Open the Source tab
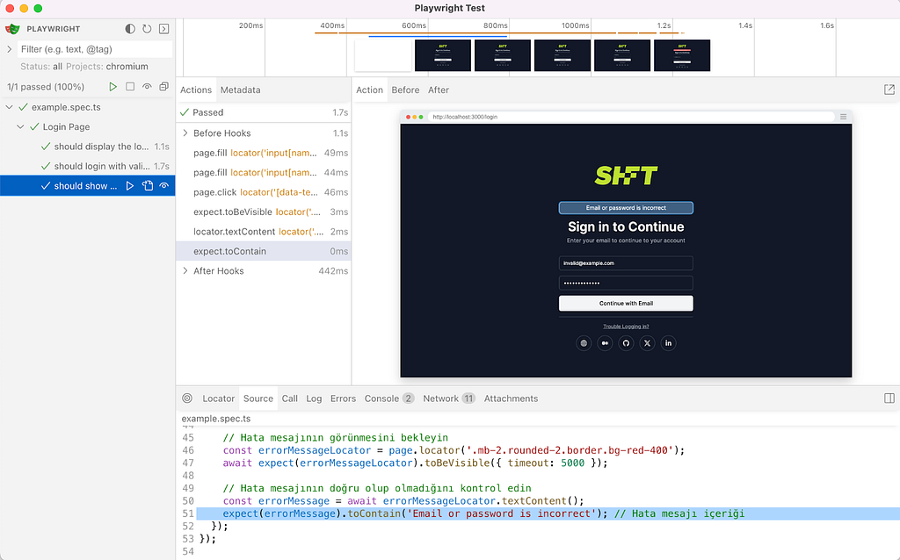The height and width of the screenshot is (560, 900). pyautogui.click(x=258, y=398)
